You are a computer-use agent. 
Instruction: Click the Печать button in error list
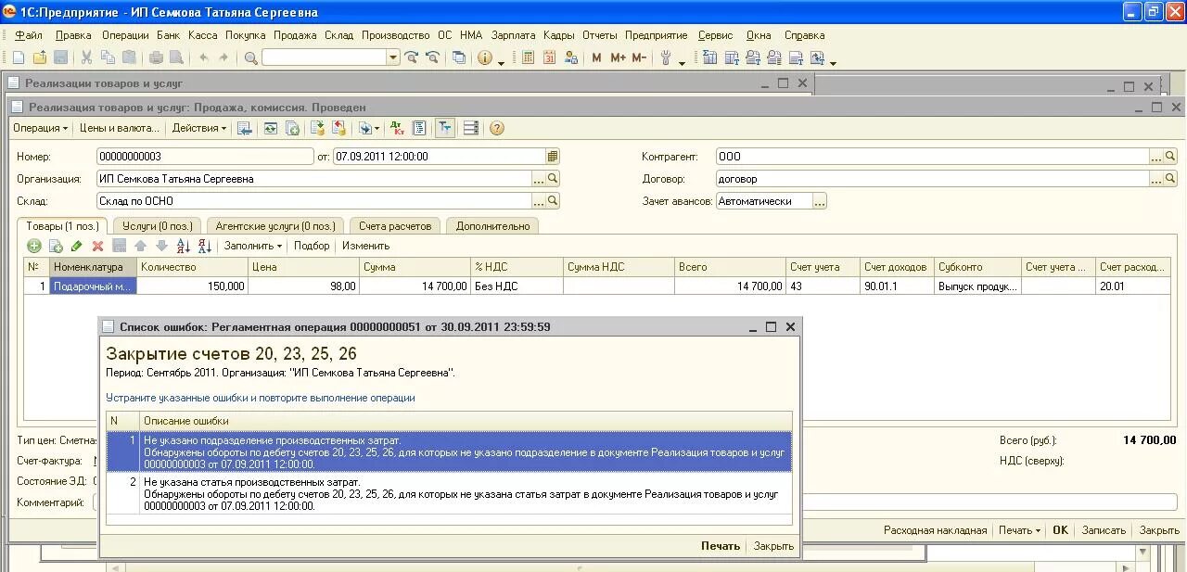coord(721,546)
